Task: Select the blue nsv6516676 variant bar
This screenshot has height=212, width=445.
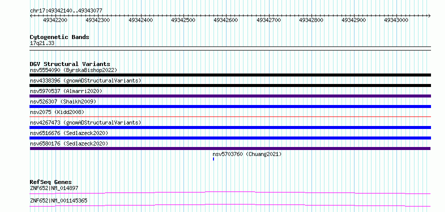Action: pyautogui.click(x=230, y=138)
